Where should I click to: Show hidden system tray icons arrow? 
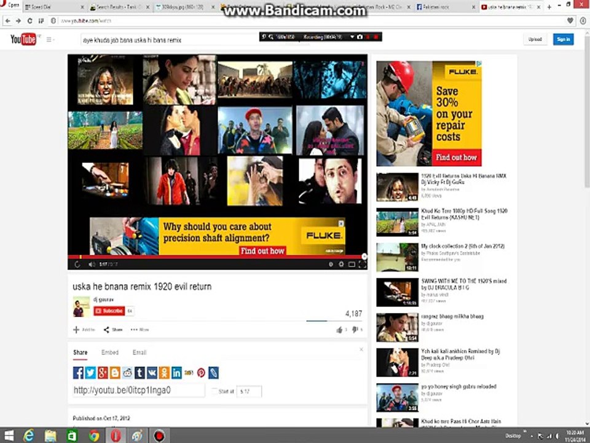532,436
